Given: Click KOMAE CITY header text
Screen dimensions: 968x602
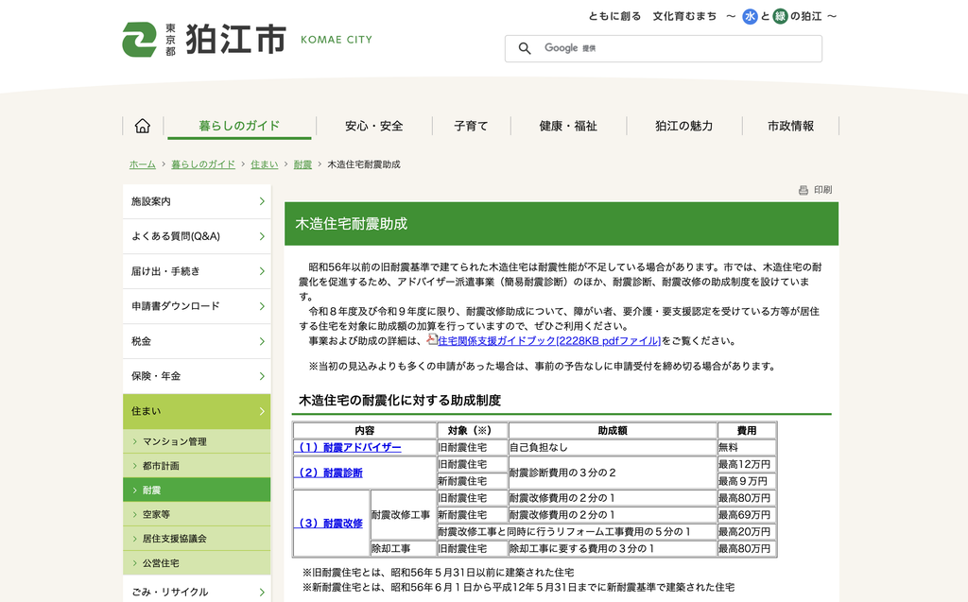Looking at the screenshot, I should click(x=337, y=40).
